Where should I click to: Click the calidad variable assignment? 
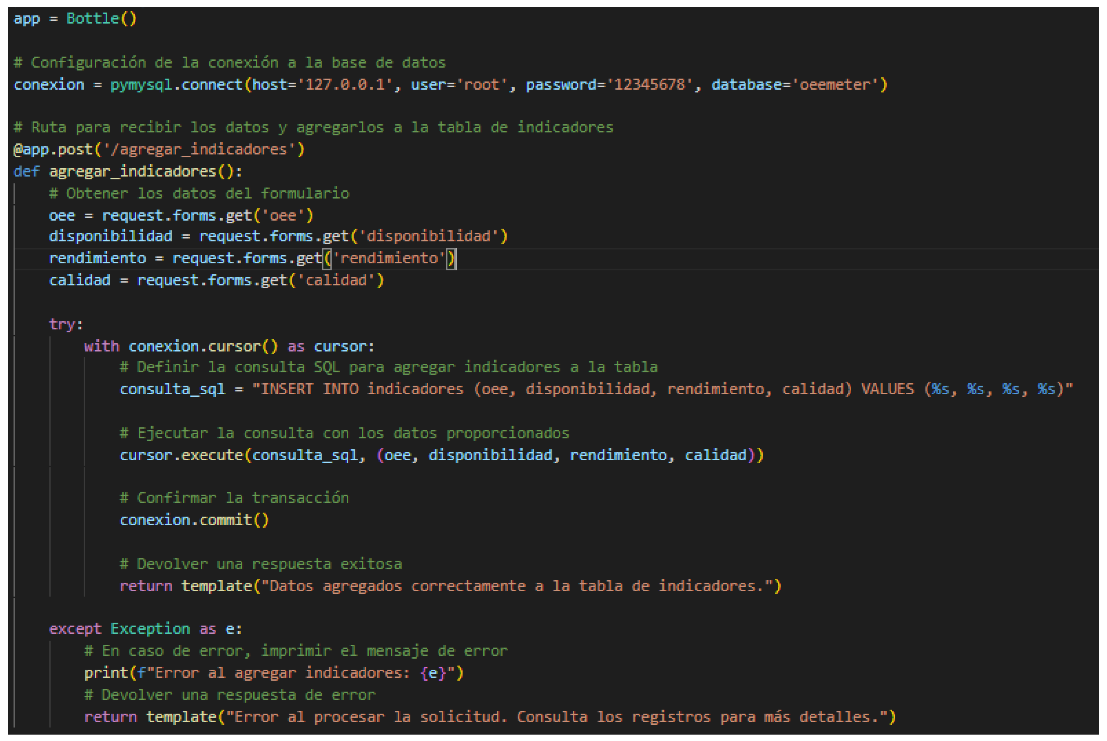point(79,281)
